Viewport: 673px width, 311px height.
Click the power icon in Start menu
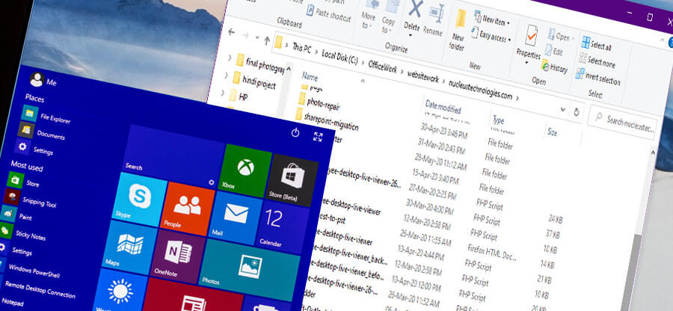[x=295, y=132]
